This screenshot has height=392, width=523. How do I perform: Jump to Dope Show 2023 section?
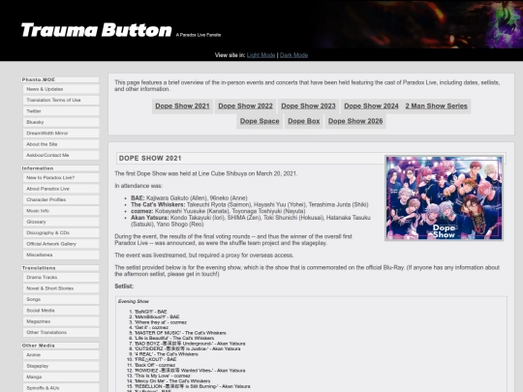(308, 106)
